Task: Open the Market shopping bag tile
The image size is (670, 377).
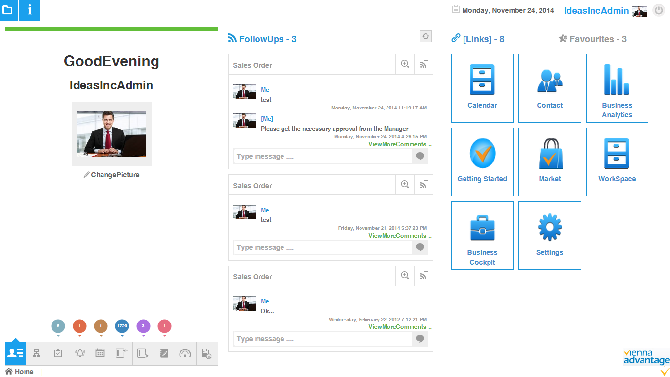Action: tap(549, 162)
